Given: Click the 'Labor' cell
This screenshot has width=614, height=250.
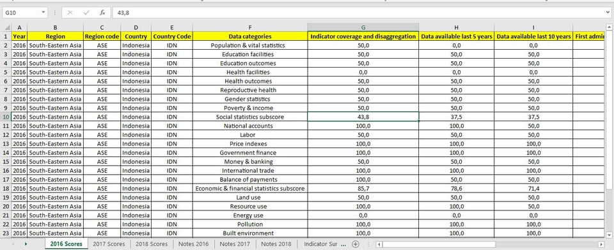Looking at the screenshot, I should tap(250, 135).
